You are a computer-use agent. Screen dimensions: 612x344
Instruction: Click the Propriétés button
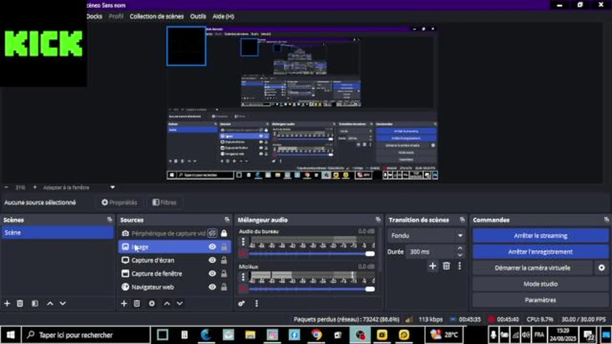[x=119, y=203]
